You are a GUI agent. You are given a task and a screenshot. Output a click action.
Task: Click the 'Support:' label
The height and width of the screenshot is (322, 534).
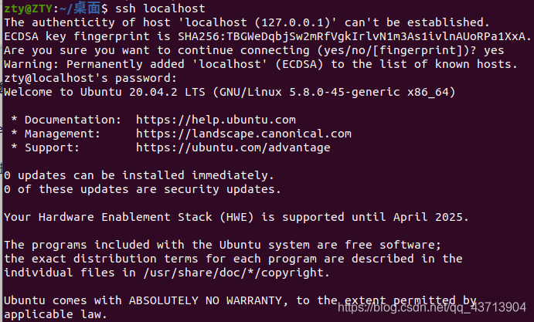(52, 147)
